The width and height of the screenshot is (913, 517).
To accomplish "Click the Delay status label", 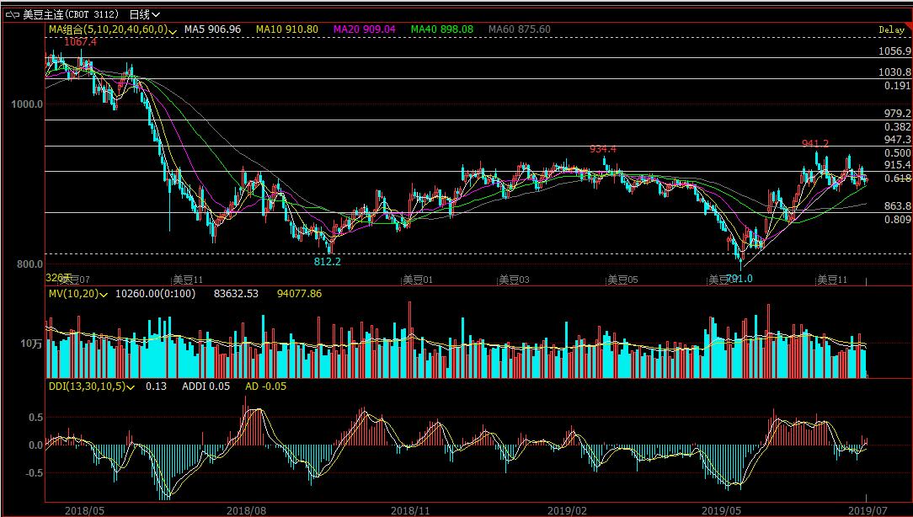I will pyautogui.click(x=890, y=29).
